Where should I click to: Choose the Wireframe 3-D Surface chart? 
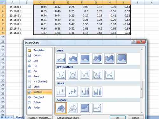[73, 108]
